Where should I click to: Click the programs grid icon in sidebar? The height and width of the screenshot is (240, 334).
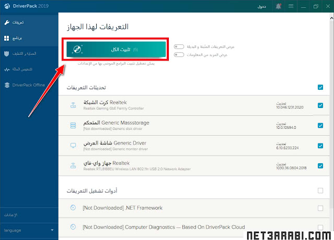pyautogui.click(x=7, y=38)
